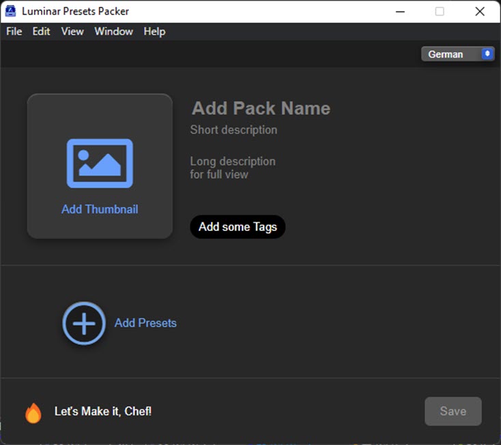
Task: Click the blue image thumbnail icon
Action: pos(100,164)
